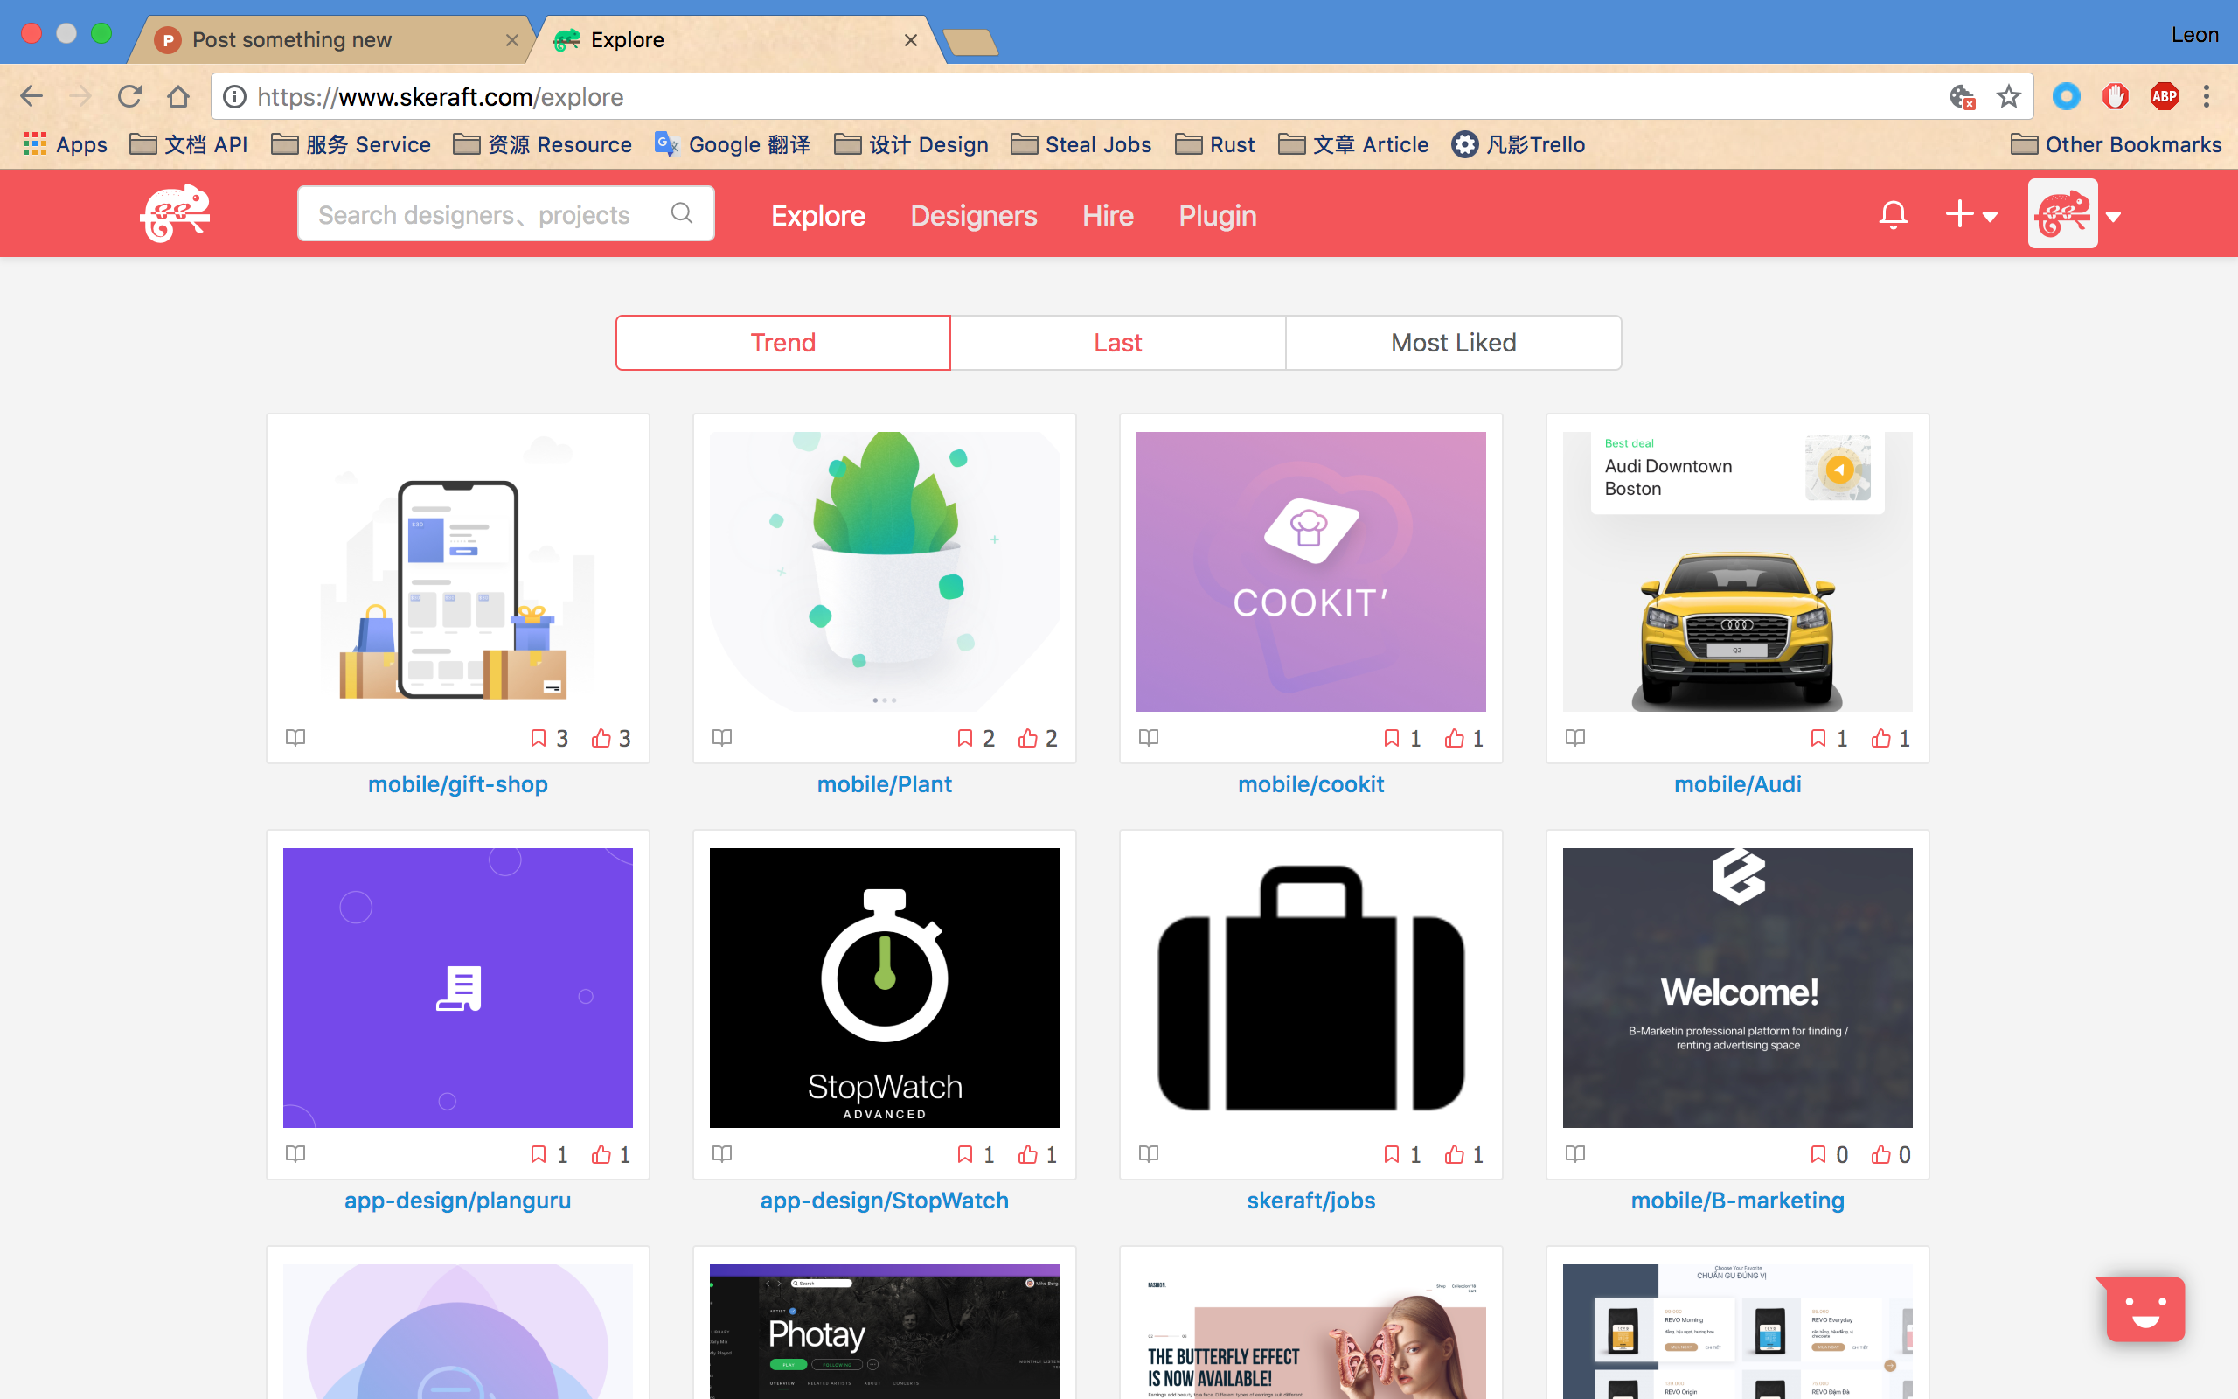
Task: Like the mobile/cookit project
Action: point(1455,737)
